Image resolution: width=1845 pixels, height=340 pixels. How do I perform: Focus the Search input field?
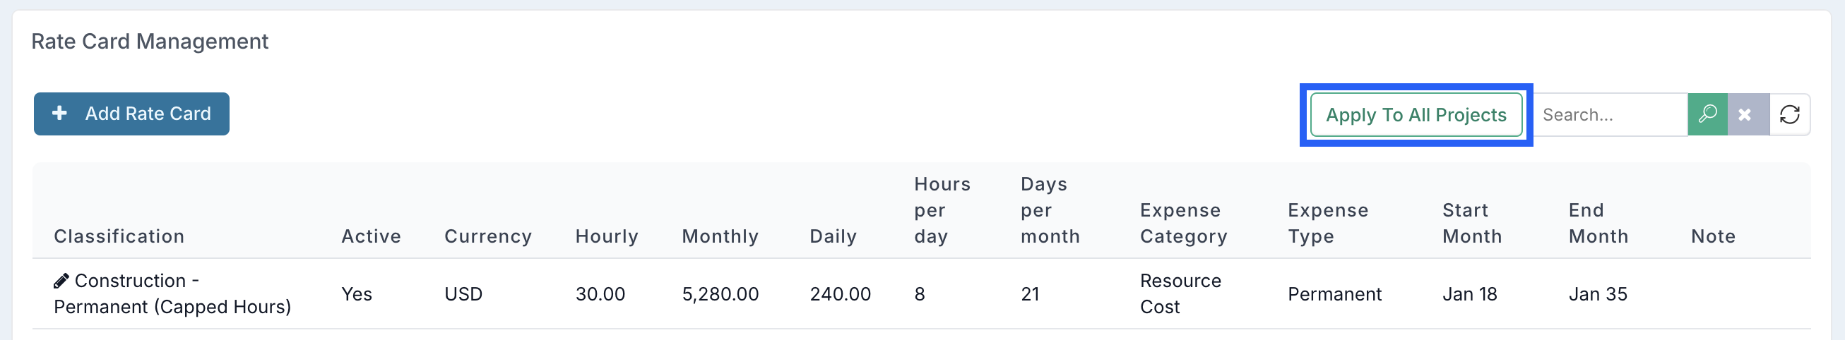[x=1610, y=114]
